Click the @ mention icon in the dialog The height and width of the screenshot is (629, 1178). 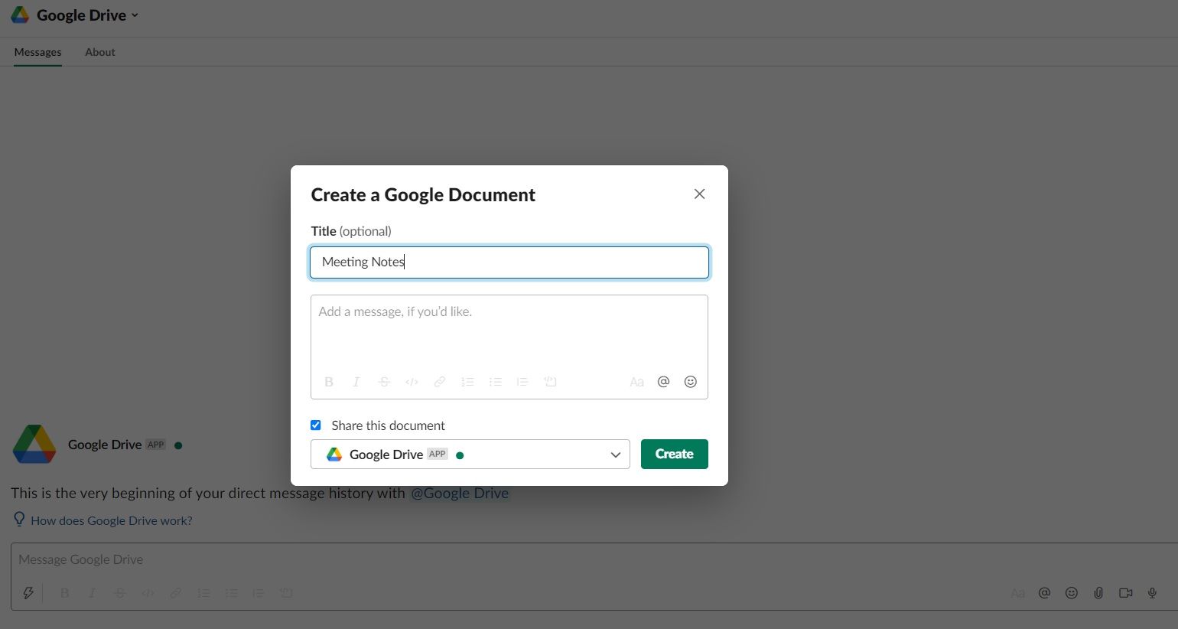coord(663,381)
